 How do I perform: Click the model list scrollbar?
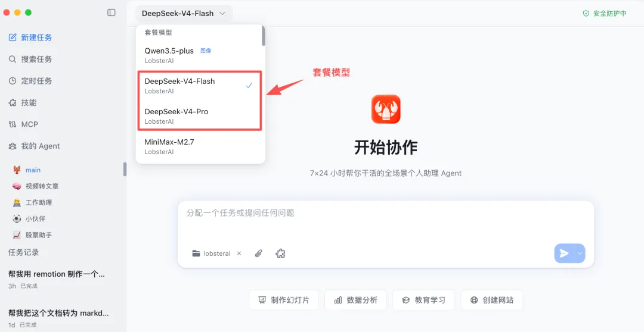pyautogui.click(x=264, y=36)
